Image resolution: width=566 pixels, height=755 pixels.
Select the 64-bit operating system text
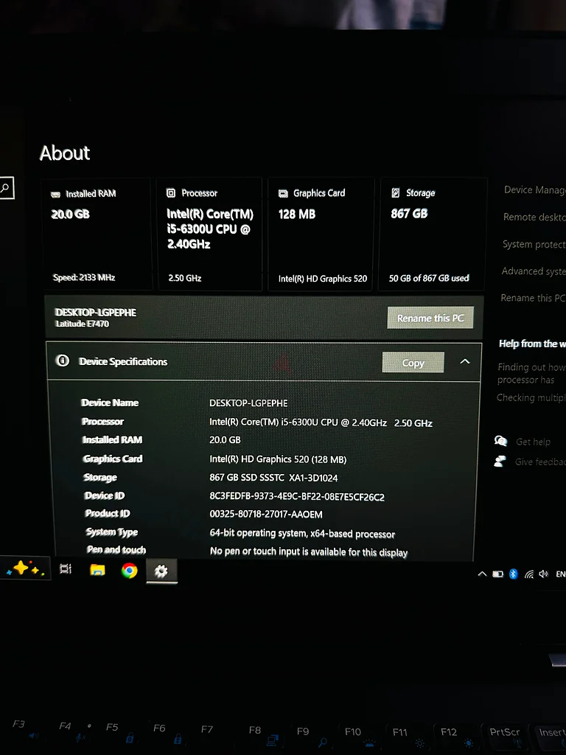tap(302, 534)
